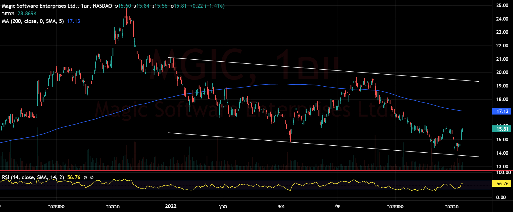Click the 100.00 label on the RSI scale
Screen dimensions: 513x212
pos(503,172)
